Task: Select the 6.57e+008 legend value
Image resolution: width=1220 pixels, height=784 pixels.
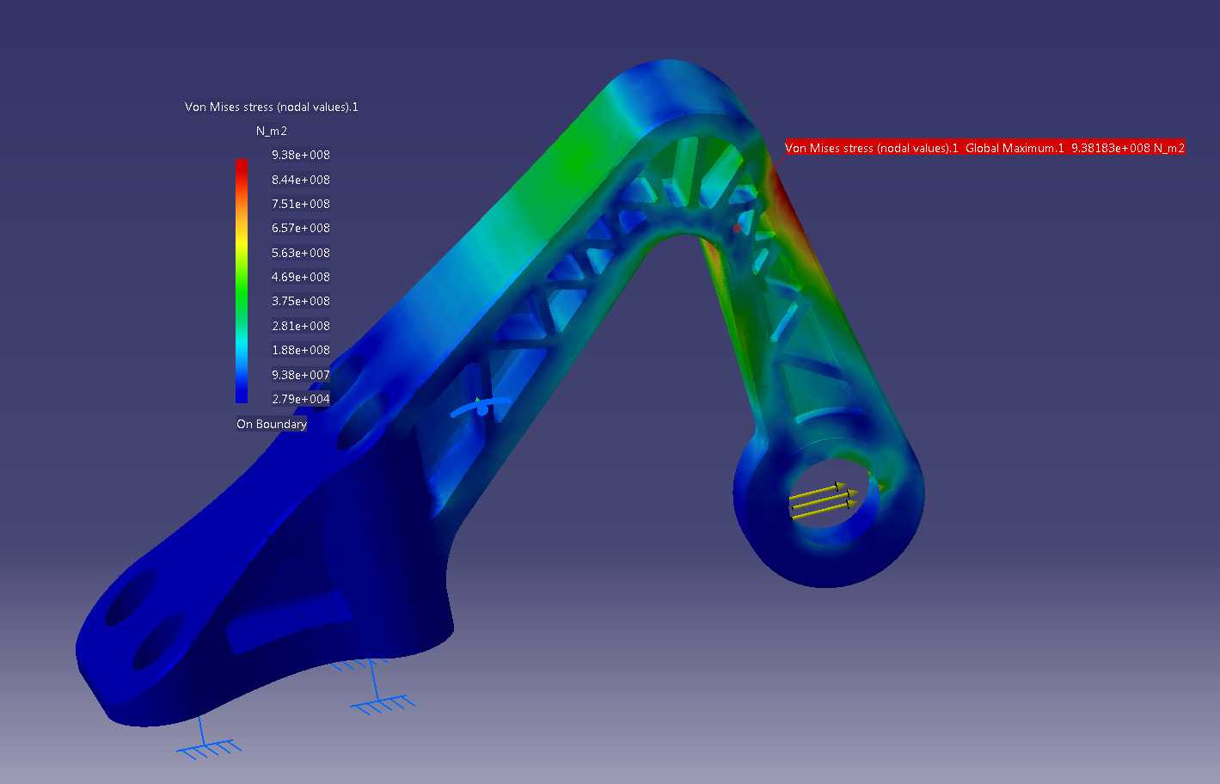Action: [300, 228]
